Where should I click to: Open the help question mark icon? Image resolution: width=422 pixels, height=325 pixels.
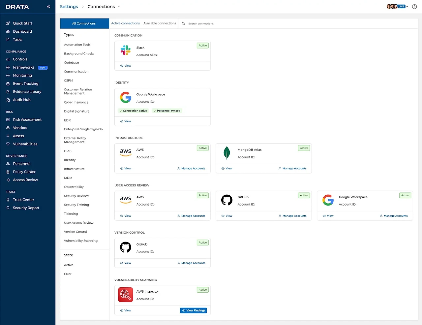tap(414, 7)
